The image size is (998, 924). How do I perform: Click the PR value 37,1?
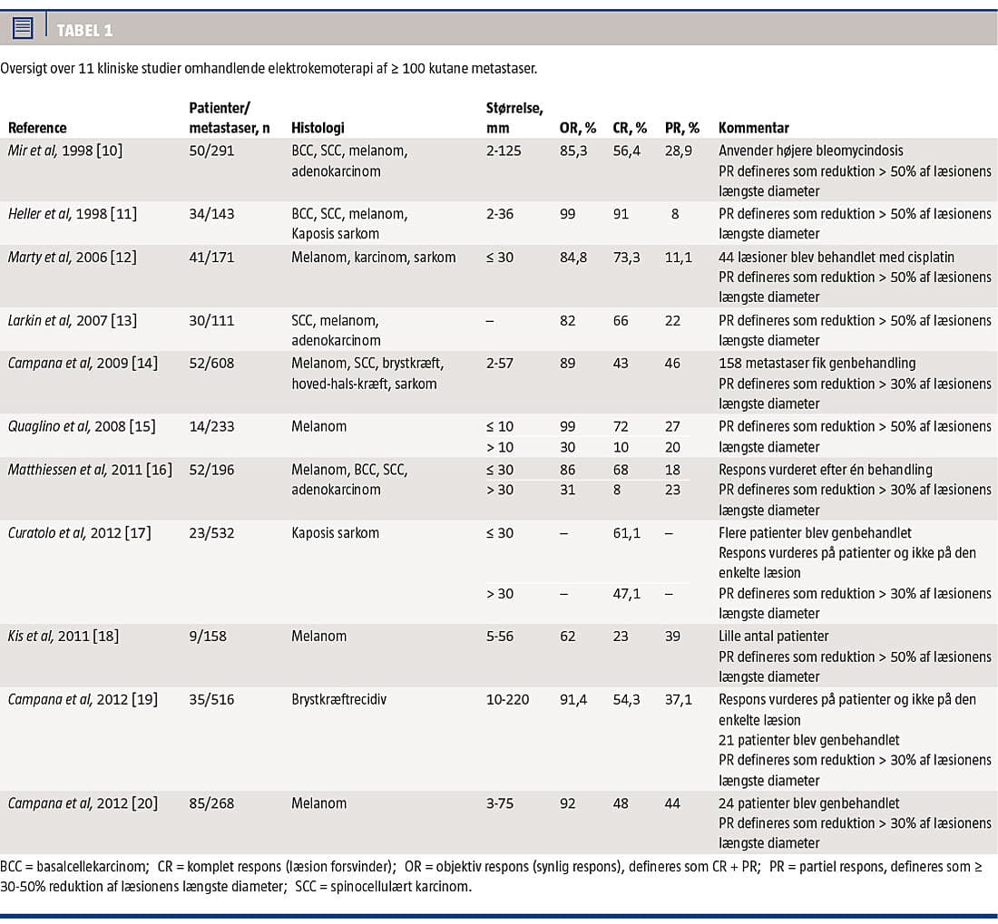click(x=679, y=699)
